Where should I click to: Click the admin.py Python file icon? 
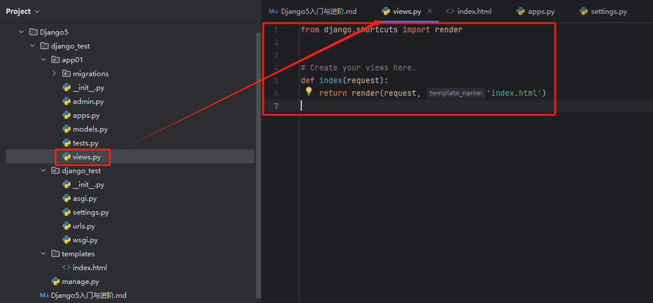tap(67, 102)
